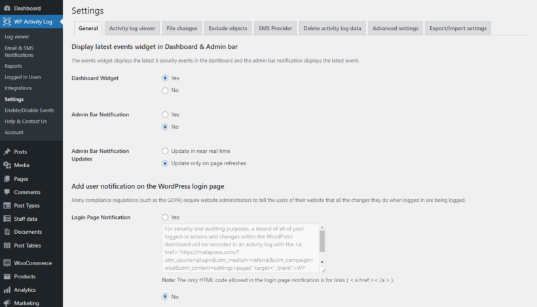
Task: Open the Products menu label
Action: click(x=25, y=276)
